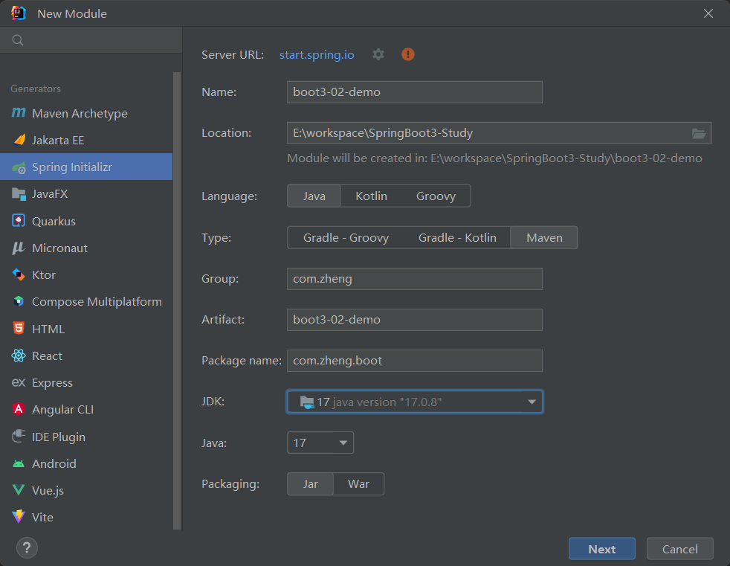730x566 pixels.
Task: Choose War packaging
Action: coord(358,483)
